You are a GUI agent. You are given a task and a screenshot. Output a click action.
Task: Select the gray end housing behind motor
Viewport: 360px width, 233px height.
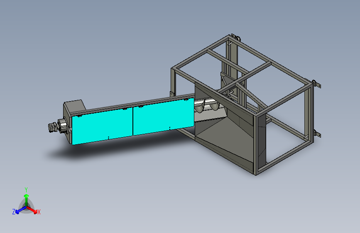tap(74, 106)
